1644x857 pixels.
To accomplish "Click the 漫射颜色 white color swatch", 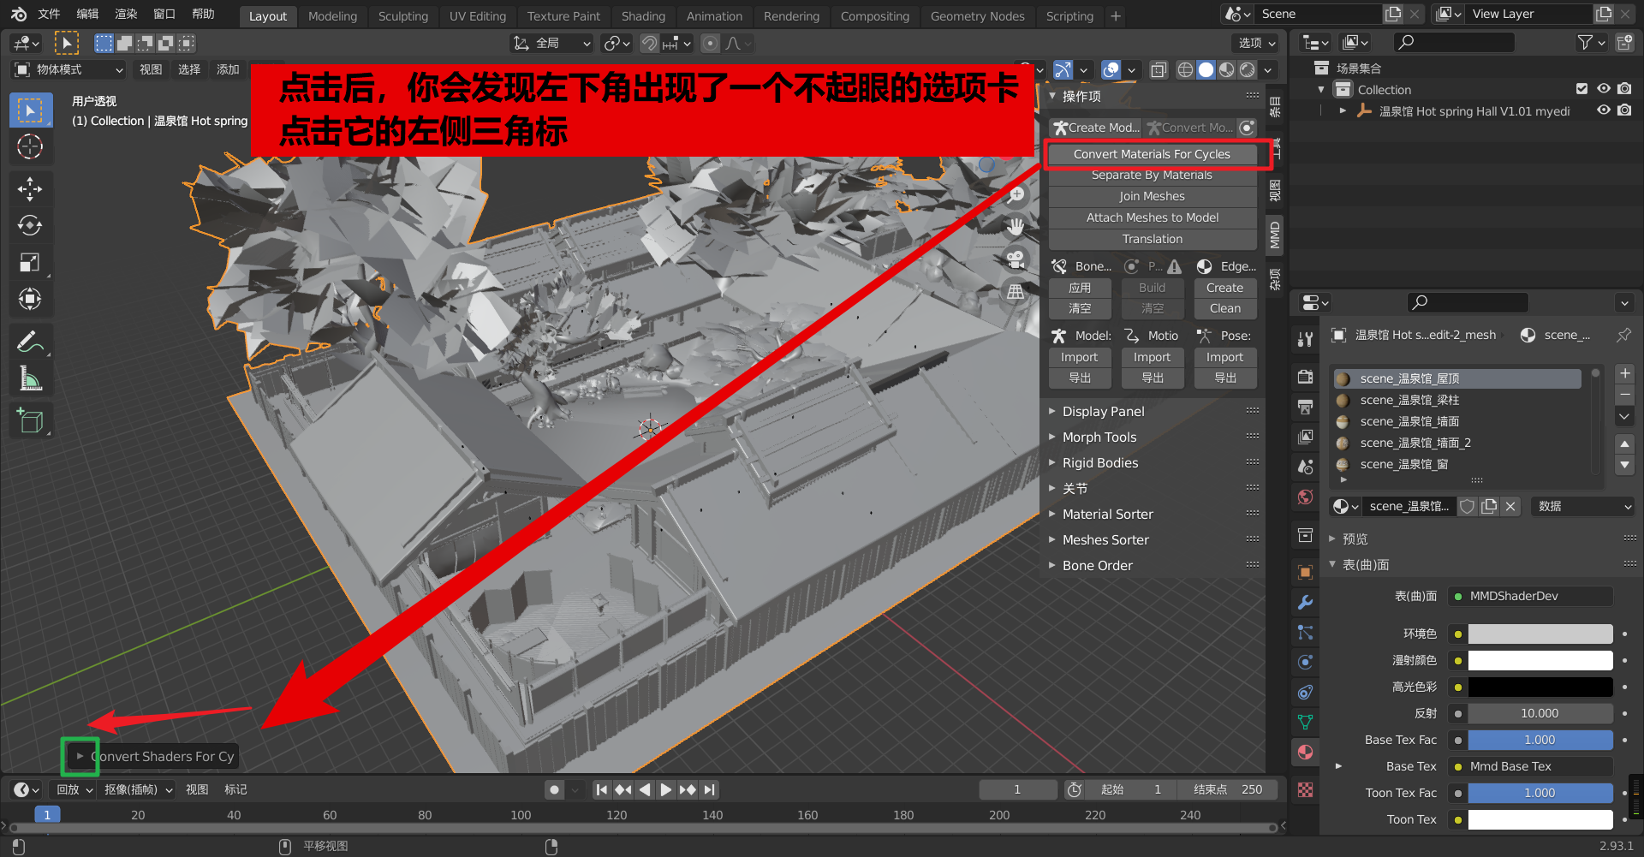I will [1540, 660].
